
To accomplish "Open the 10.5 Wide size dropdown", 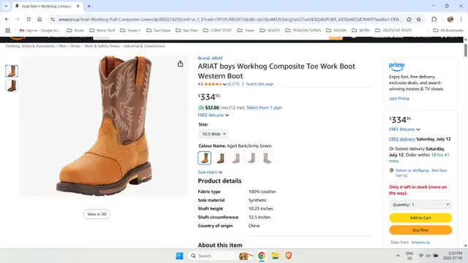I will (214, 134).
